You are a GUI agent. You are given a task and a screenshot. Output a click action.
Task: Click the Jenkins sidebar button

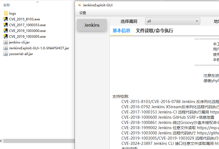(92, 25)
